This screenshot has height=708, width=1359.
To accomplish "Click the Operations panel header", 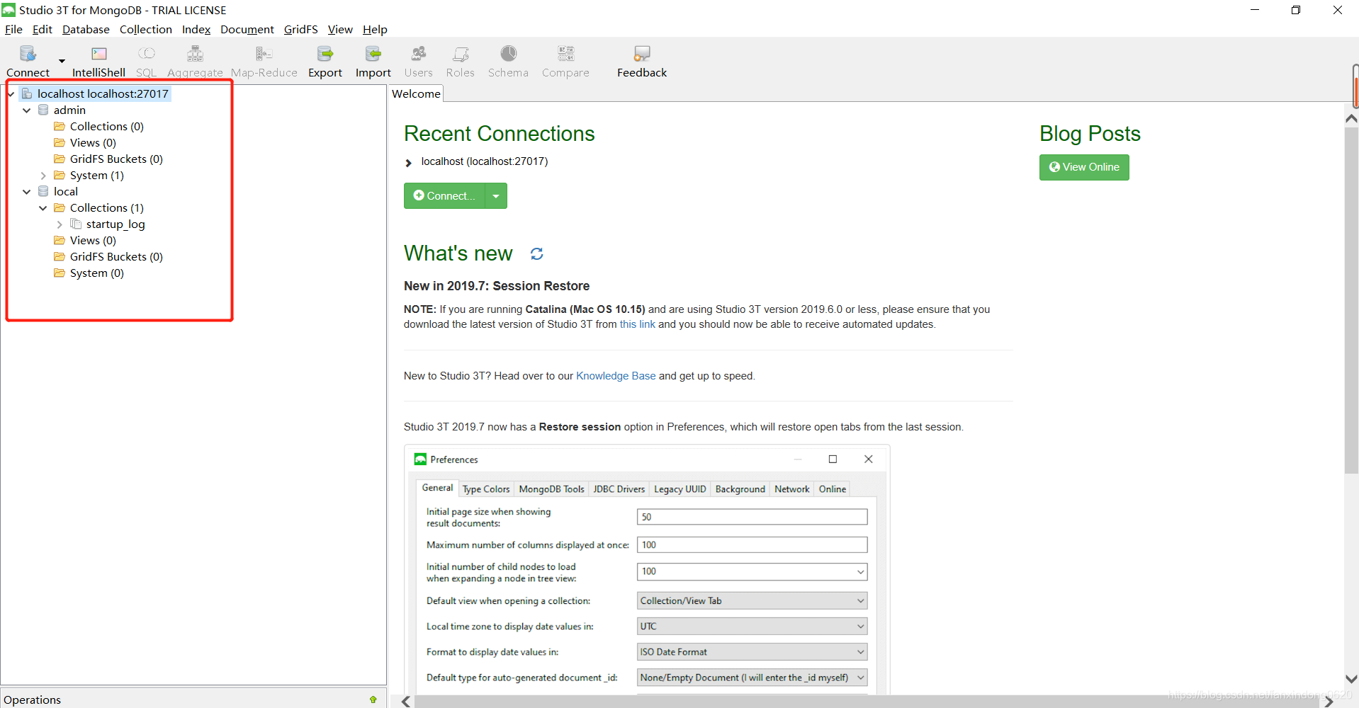I will pos(193,700).
